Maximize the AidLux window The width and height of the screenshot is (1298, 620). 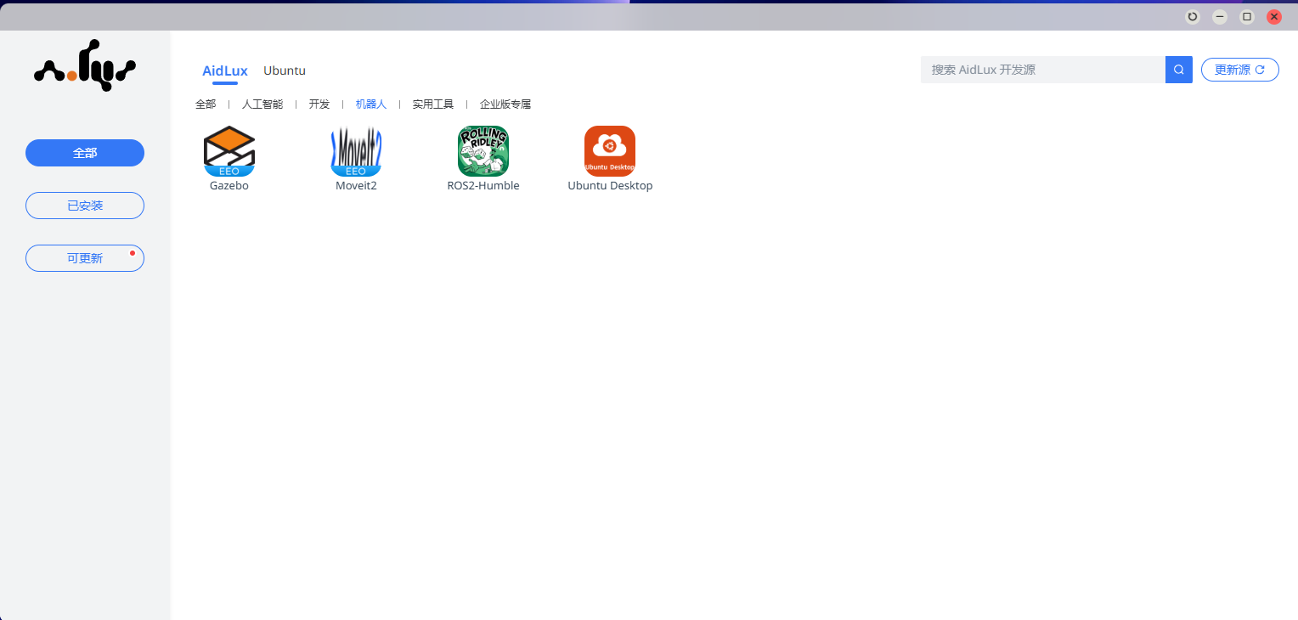[1247, 16]
